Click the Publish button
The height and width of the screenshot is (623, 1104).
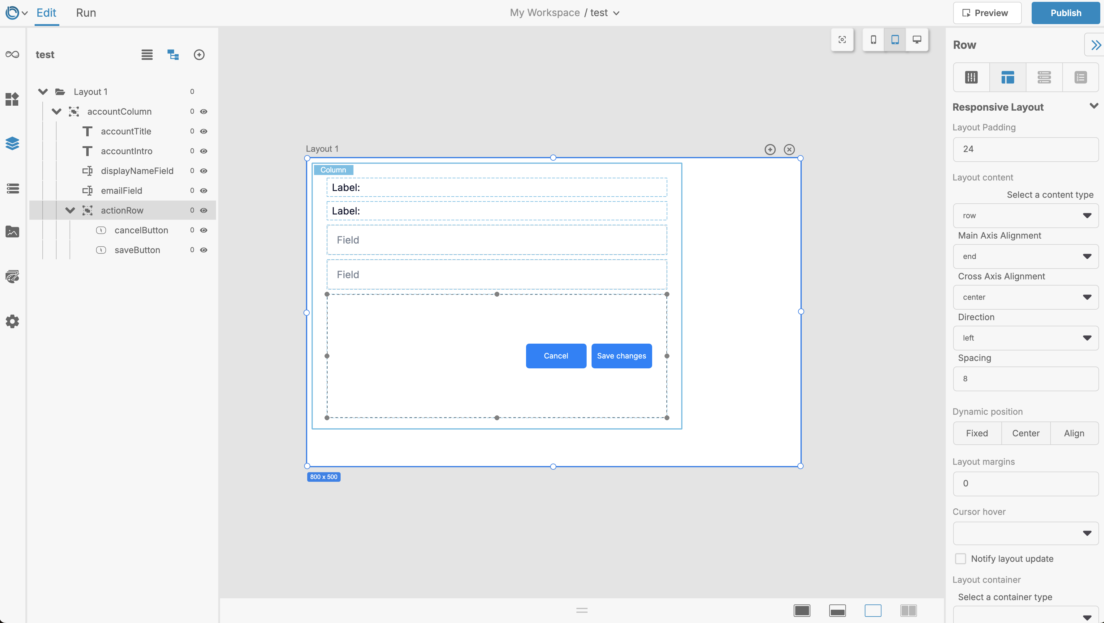[1065, 13]
